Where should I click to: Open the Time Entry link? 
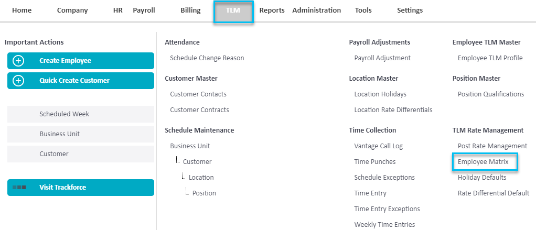tap(370, 193)
